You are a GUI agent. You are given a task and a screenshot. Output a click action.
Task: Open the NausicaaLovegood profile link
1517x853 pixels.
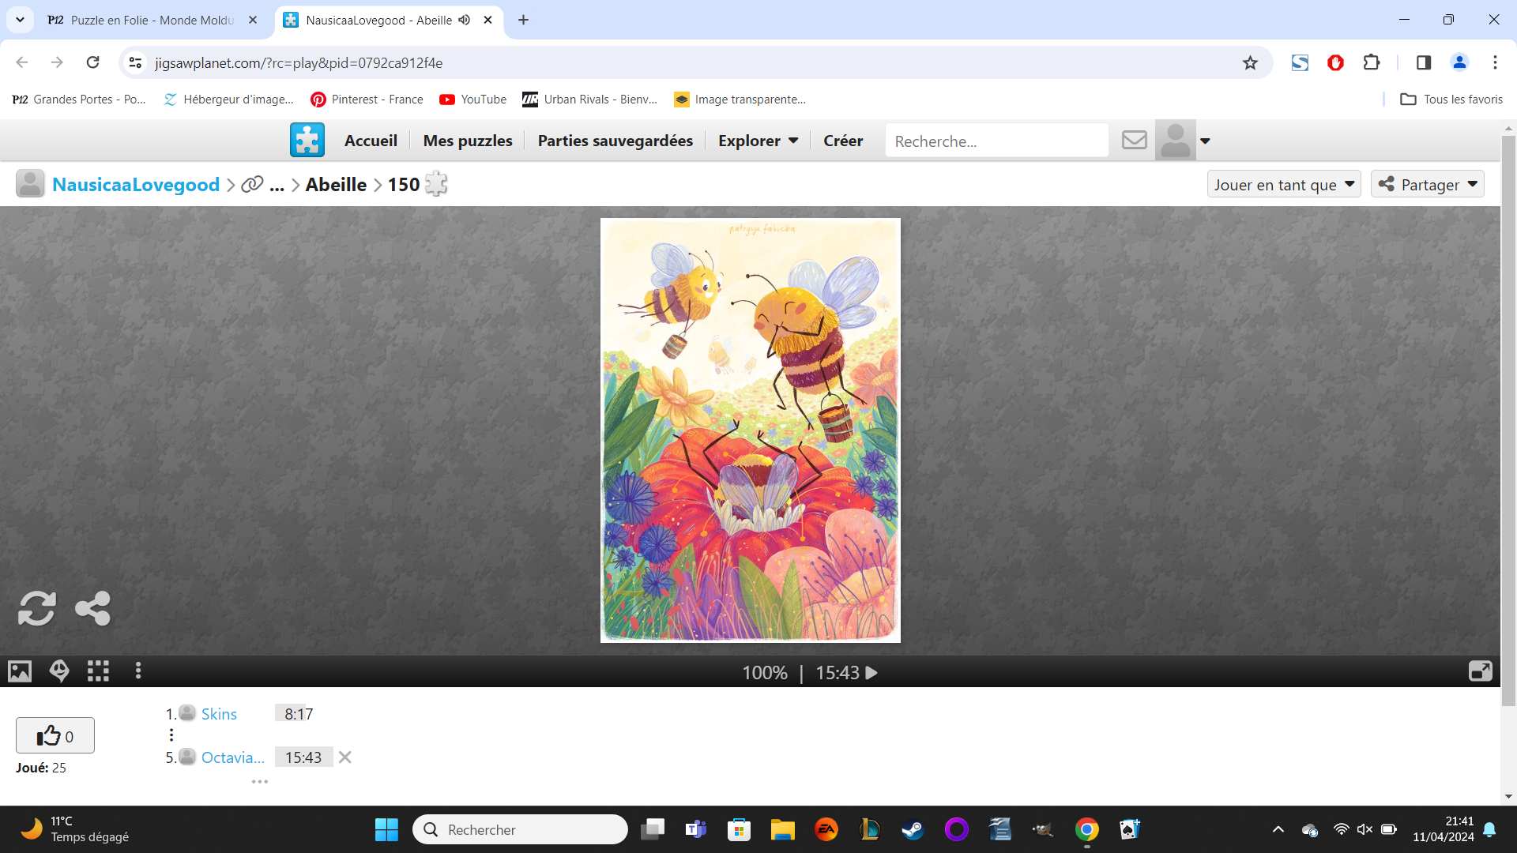point(136,184)
